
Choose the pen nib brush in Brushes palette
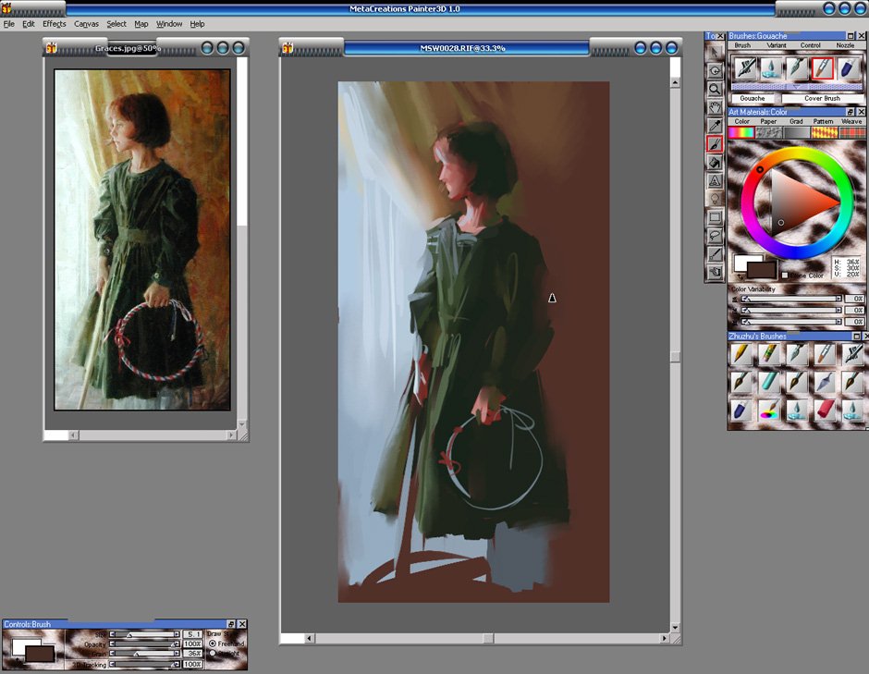(x=796, y=68)
